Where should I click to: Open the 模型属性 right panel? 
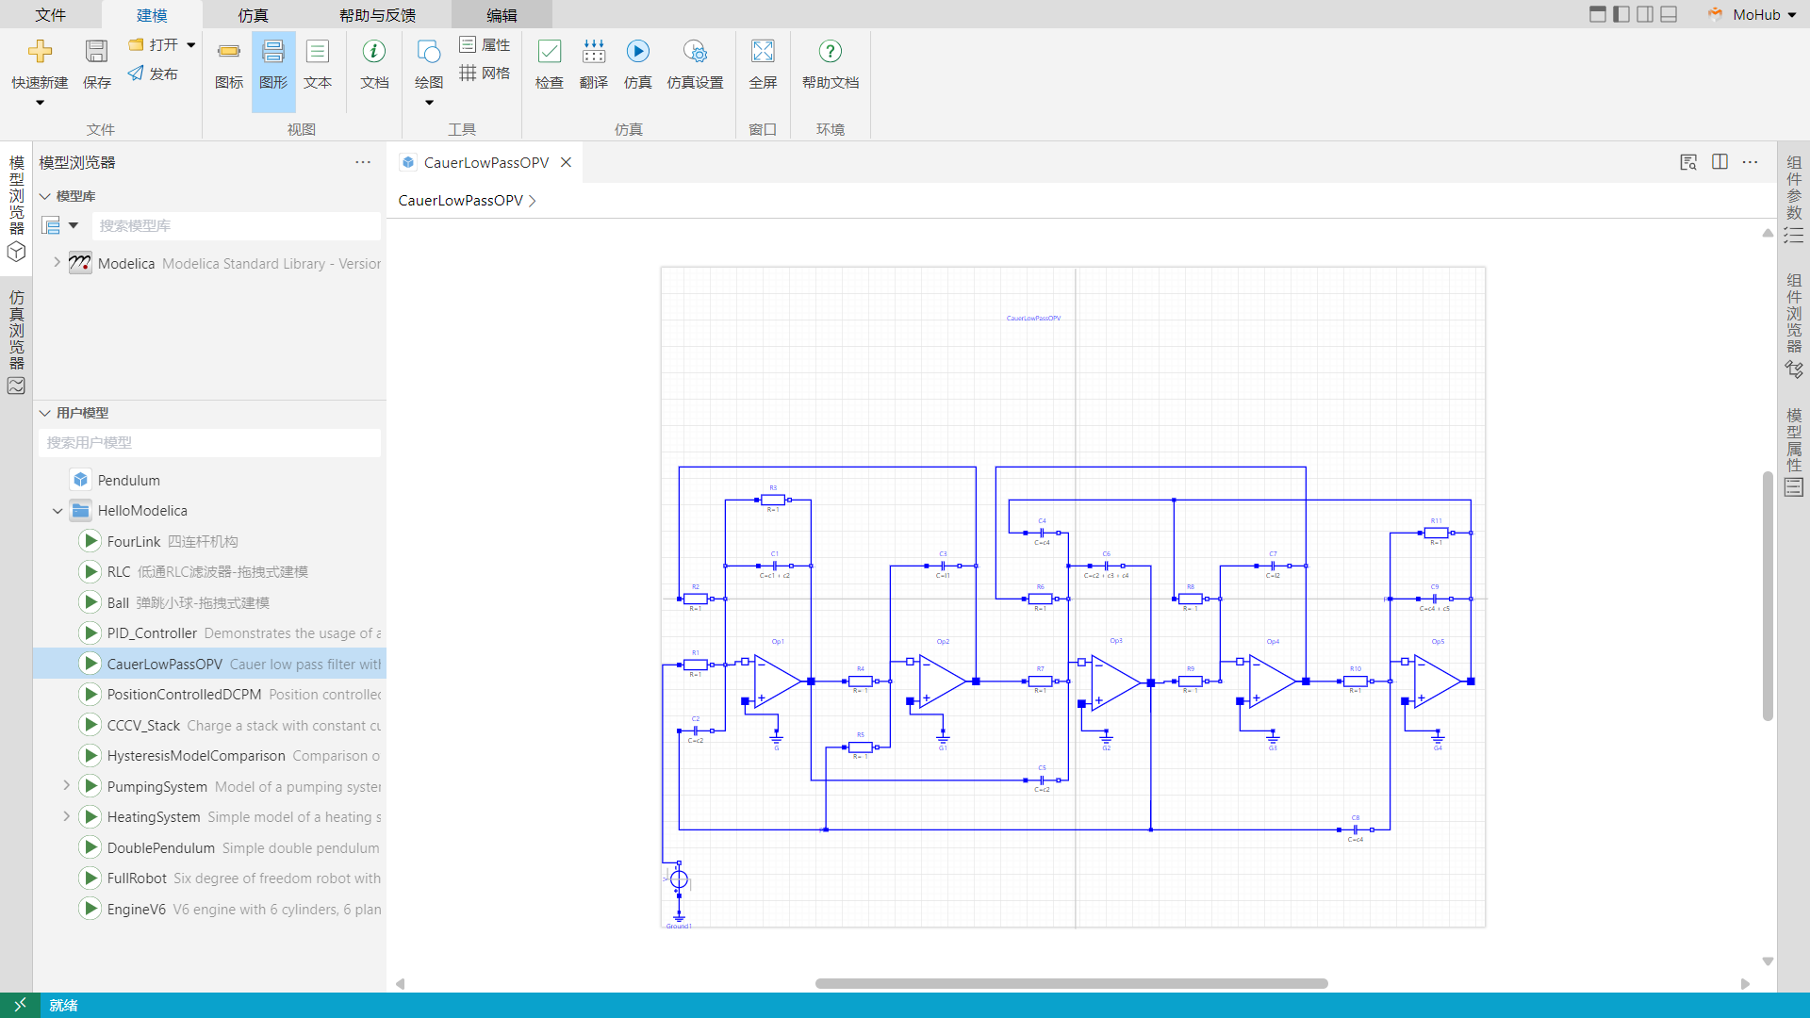click(1794, 452)
